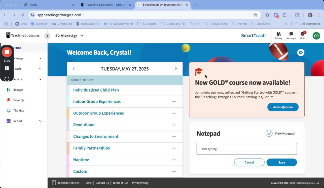The image size is (324, 188).
Task: Save the notepad entry
Action: tap(282, 162)
